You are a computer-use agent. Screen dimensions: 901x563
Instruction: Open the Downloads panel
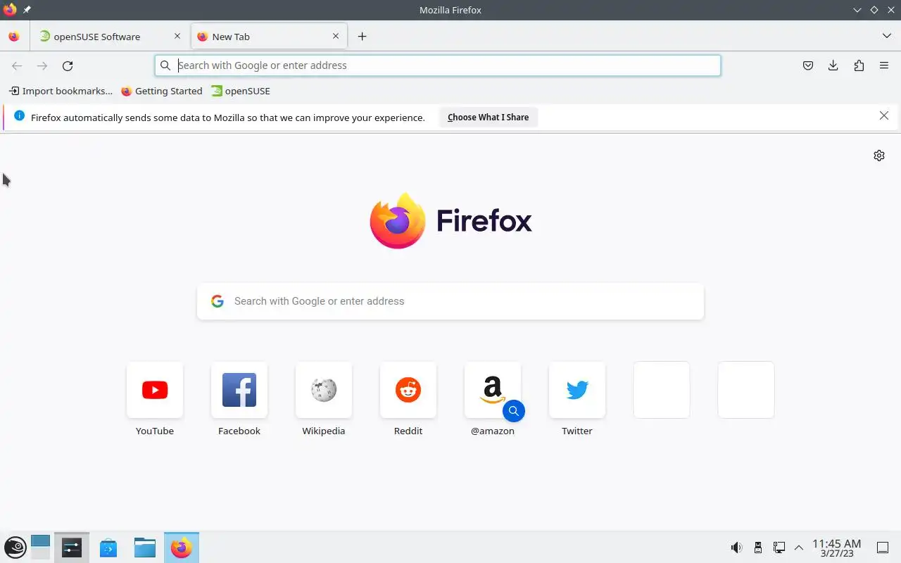833,65
